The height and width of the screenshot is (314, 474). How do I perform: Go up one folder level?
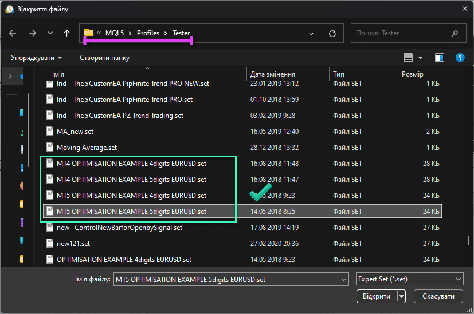pyautogui.click(x=66, y=34)
